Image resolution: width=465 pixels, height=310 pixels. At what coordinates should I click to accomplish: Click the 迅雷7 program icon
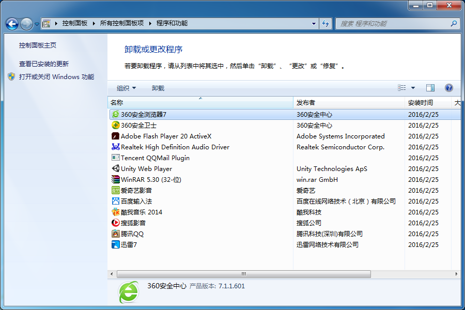coord(116,244)
